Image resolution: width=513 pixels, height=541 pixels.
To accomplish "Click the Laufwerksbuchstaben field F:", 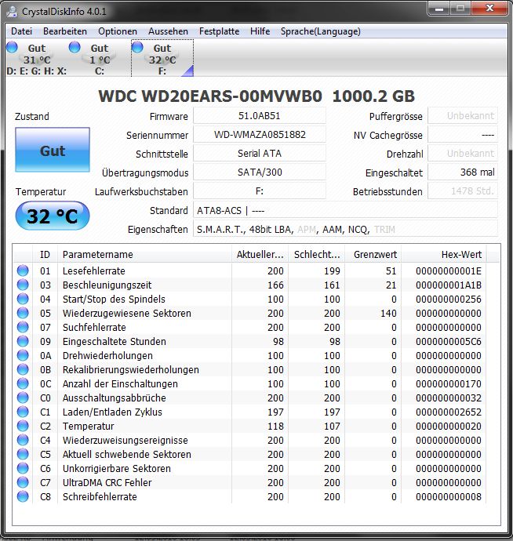I will coord(260,191).
